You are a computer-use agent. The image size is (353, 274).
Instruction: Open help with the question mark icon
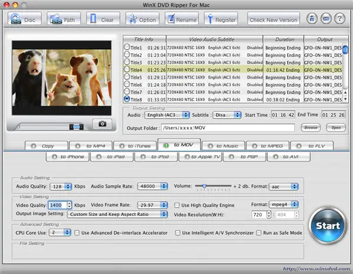pos(339,19)
